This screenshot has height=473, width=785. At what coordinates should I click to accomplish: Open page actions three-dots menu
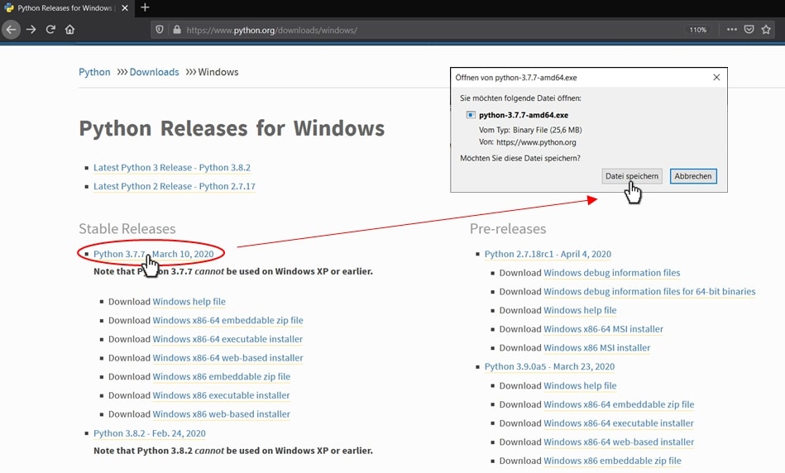click(x=732, y=30)
